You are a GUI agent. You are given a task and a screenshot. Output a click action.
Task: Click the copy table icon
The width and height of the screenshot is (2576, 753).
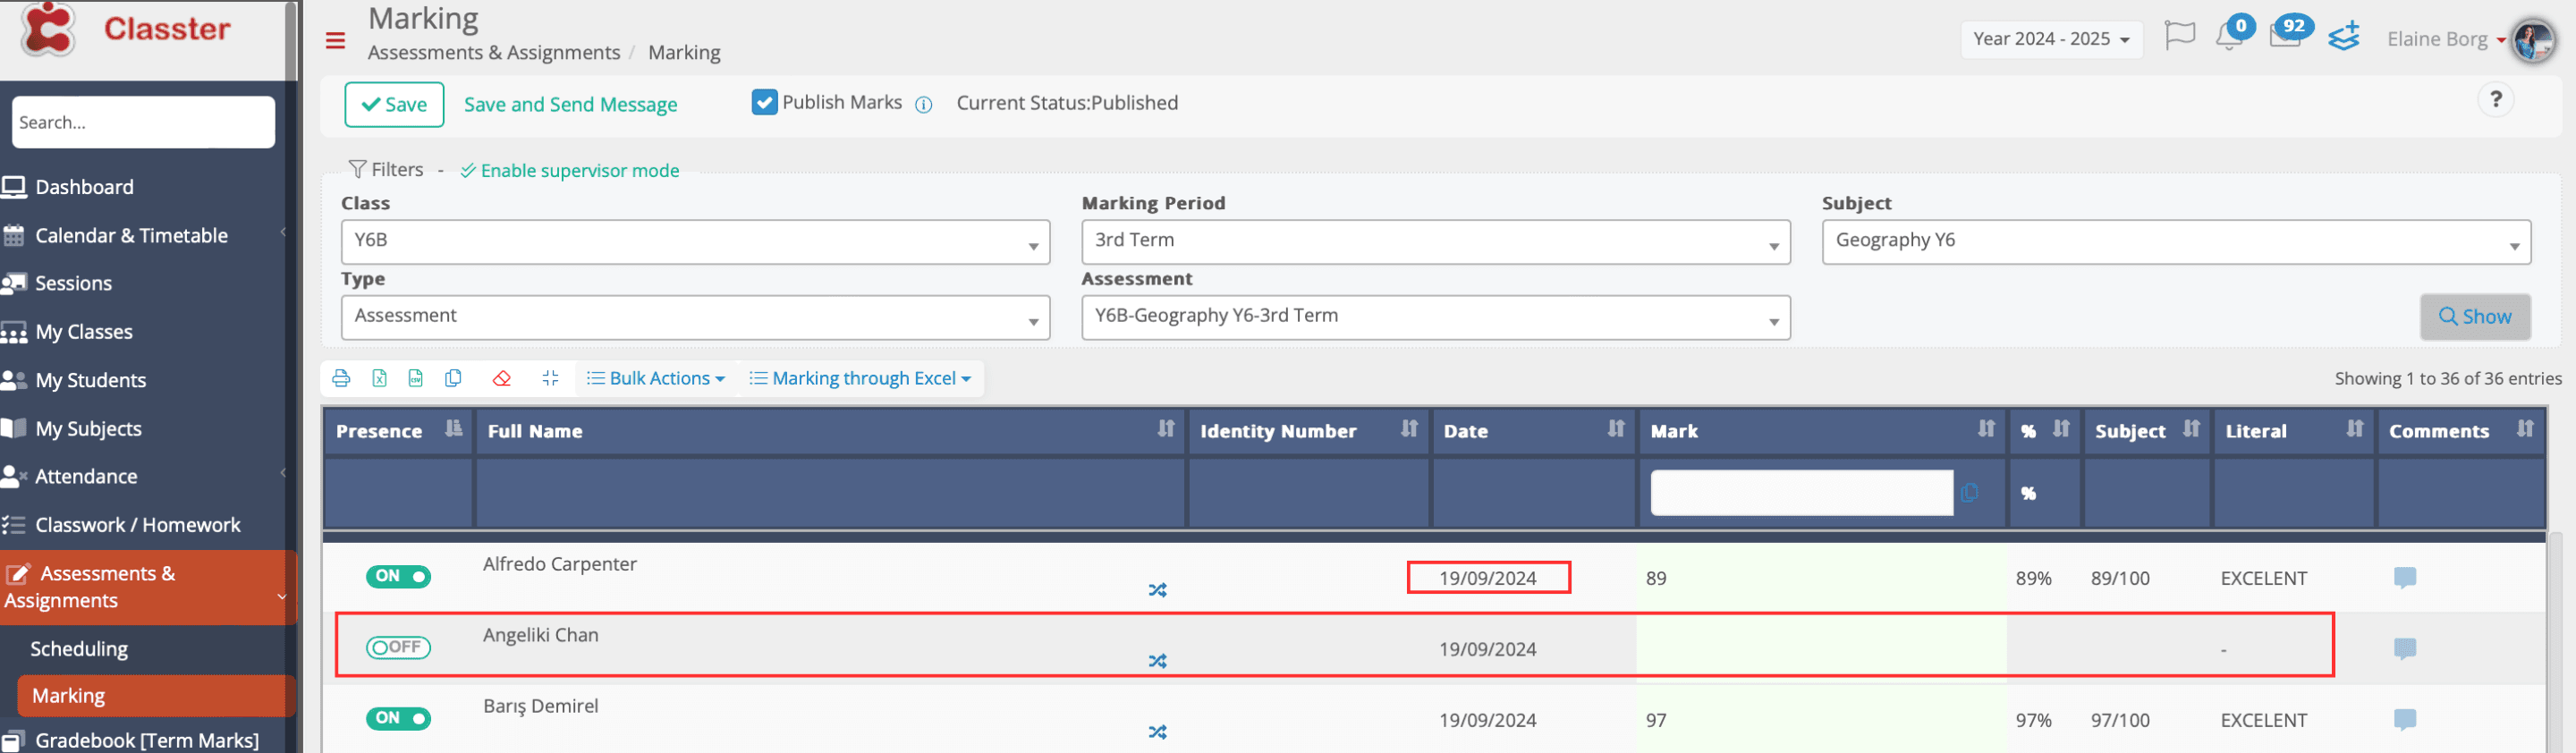pos(453,378)
